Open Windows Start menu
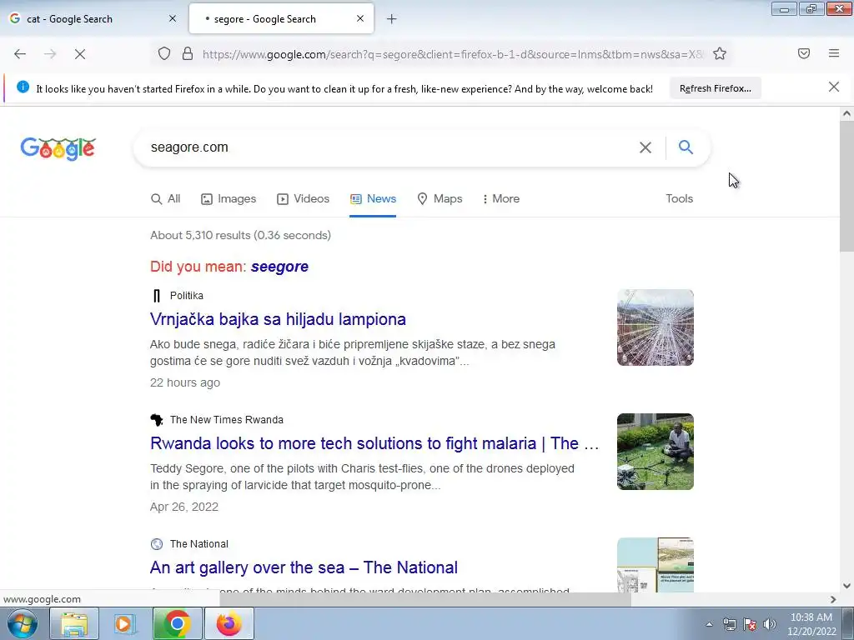 (21, 623)
